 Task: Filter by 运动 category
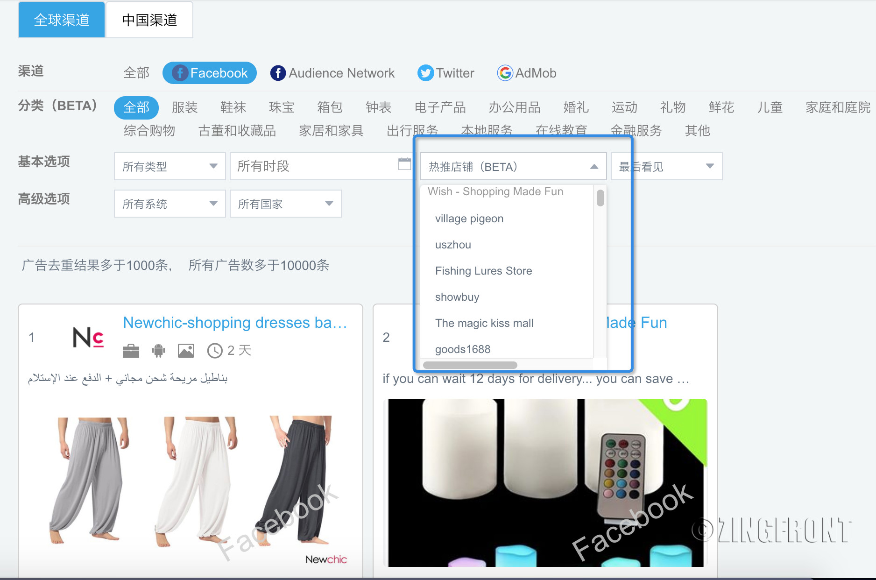624,107
